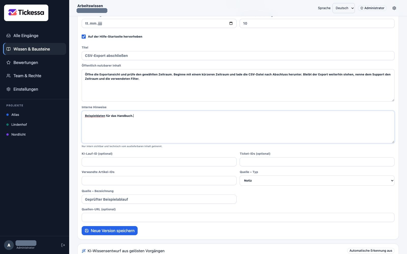Click into Interne Hinweise textarea
Image resolution: width=407 pixels, height=254 pixels.
[238, 127]
